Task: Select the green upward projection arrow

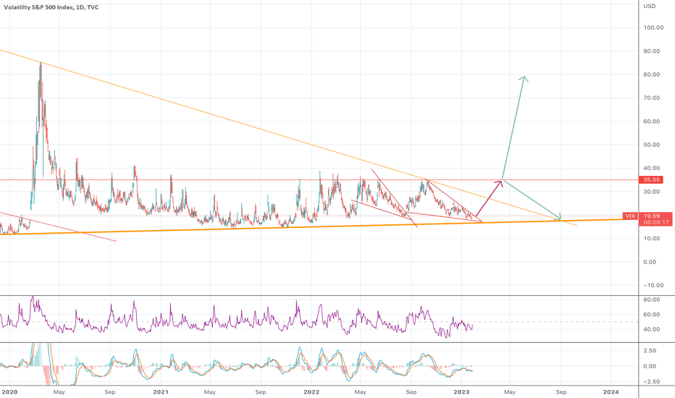Action: click(x=513, y=128)
